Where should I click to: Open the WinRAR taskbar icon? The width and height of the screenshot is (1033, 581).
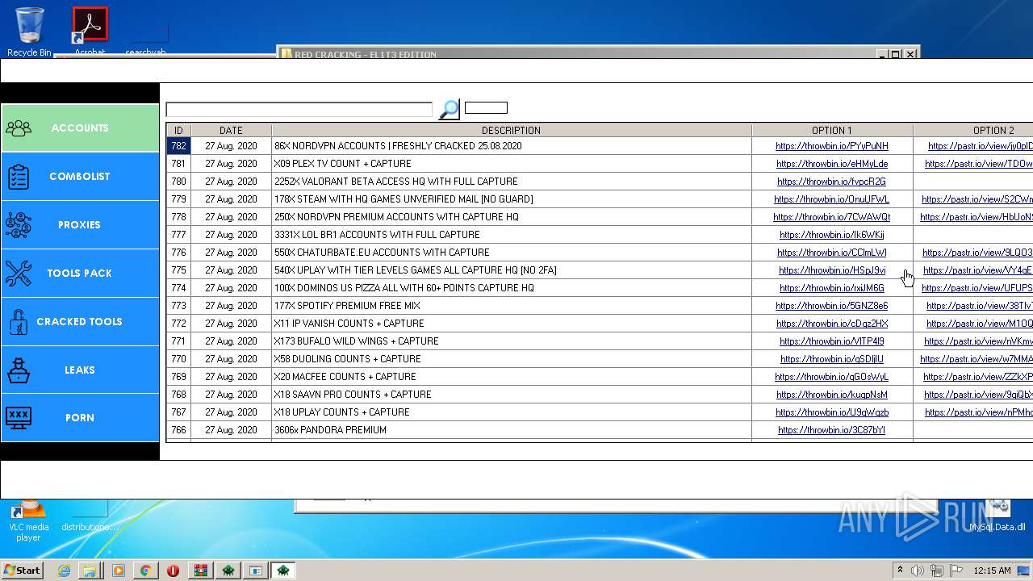click(x=200, y=571)
